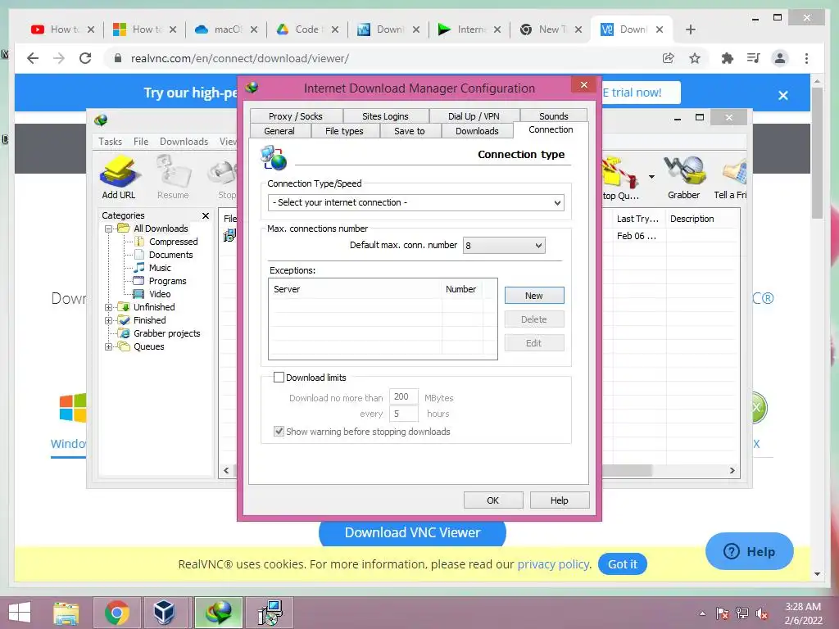This screenshot has height=629, width=839.
Task: Open File Explorer from the taskbar
Action: pos(66,613)
